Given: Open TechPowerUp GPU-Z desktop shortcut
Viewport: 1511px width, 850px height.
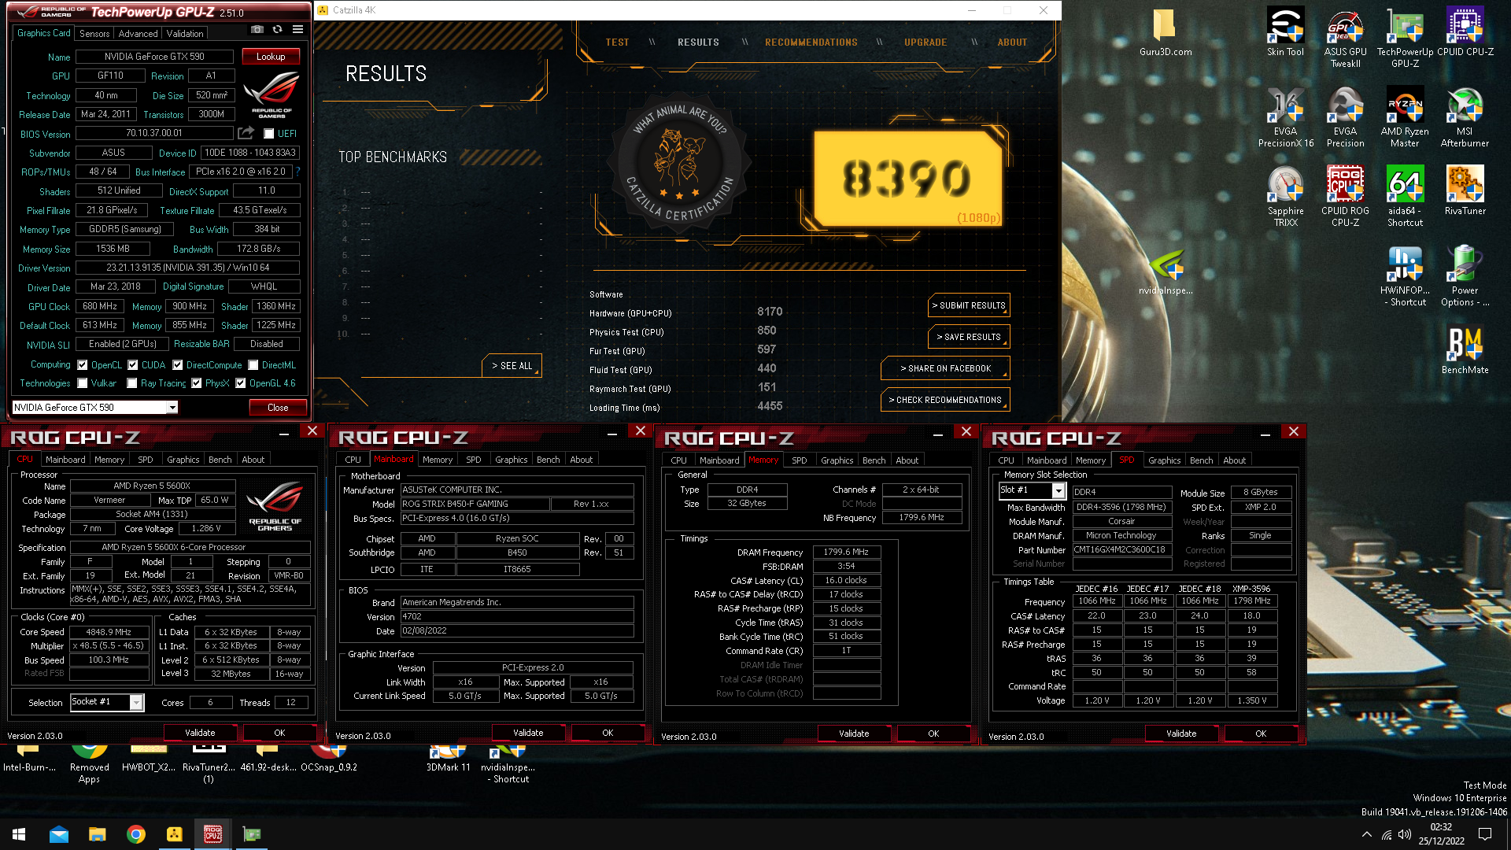Looking at the screenshot, I should [1405, 39].
